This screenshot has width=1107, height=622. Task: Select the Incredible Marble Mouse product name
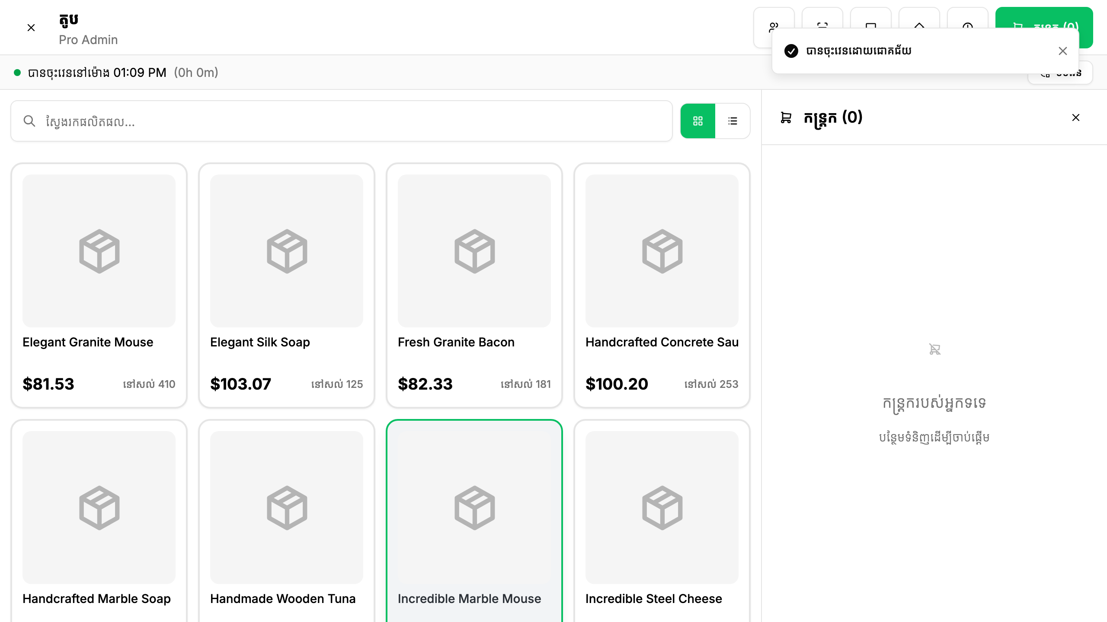point(469,599)
